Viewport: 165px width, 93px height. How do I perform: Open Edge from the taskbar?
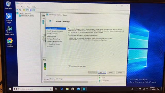62,89
